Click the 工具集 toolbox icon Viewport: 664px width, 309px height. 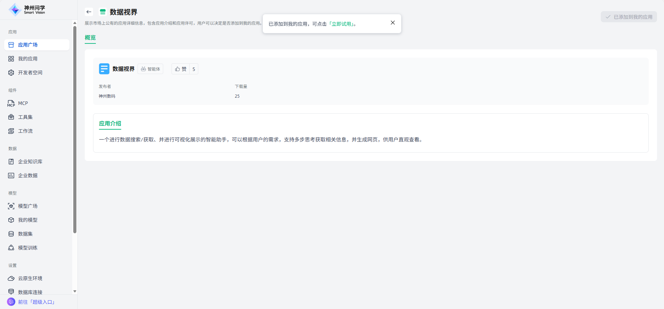click(11, 117)
